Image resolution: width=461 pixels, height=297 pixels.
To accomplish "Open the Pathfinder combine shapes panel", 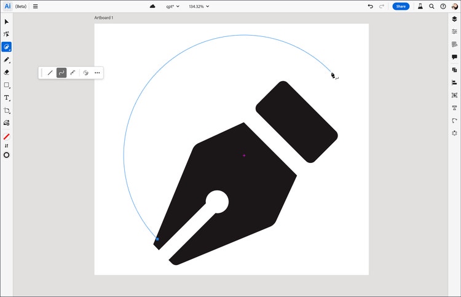I will (x=454, y=70).
